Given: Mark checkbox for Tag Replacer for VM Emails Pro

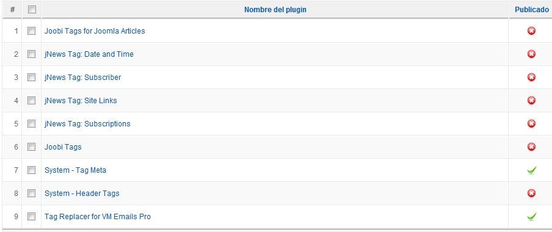Looking at the screenshot, I should (x=31, y=217).
